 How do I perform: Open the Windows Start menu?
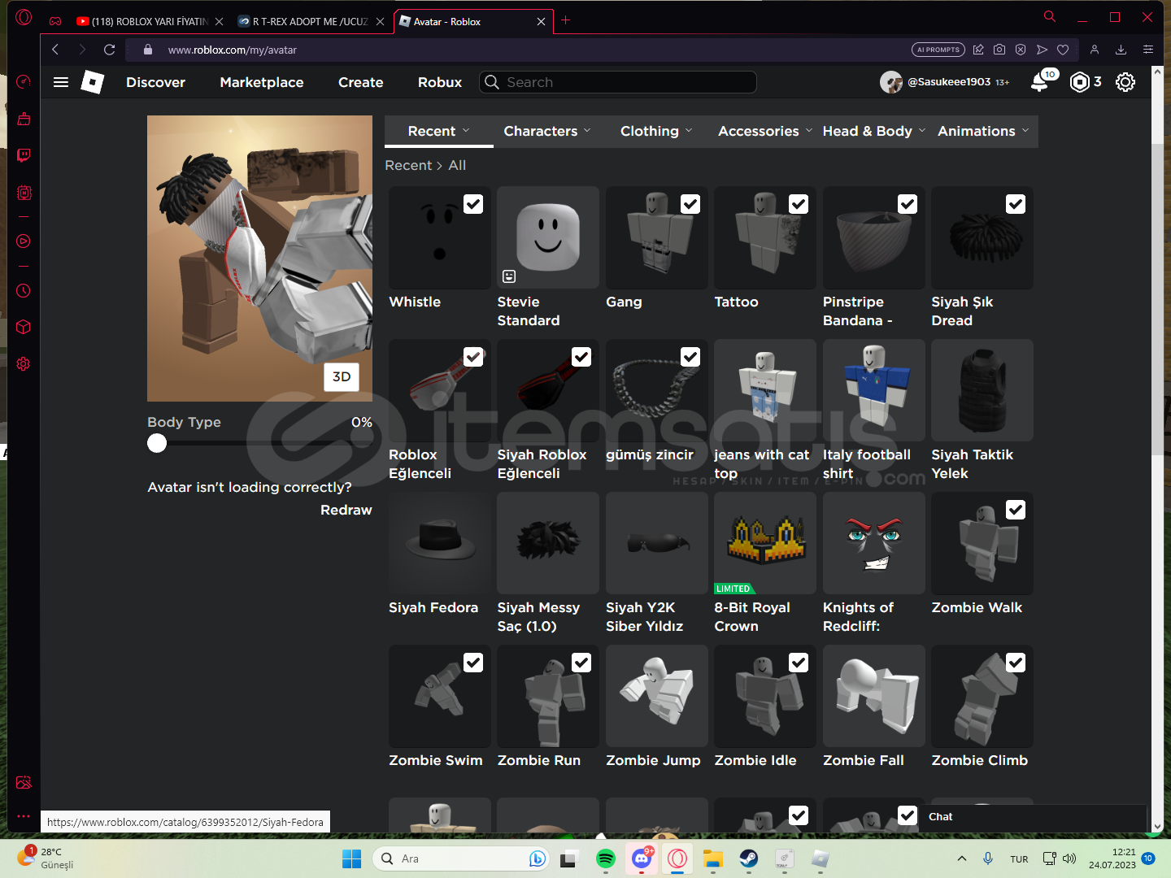click(x=351, y=858)
